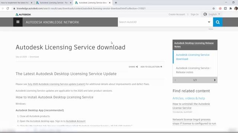
Task: Click the globe language icon
Action: pyautogui.click(x=205, y=14)
